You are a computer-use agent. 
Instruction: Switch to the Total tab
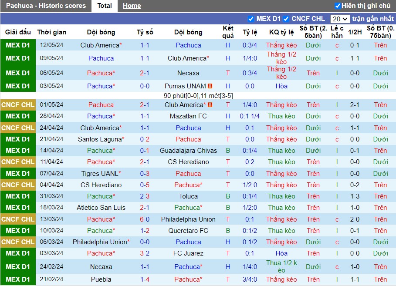point(105,6)
